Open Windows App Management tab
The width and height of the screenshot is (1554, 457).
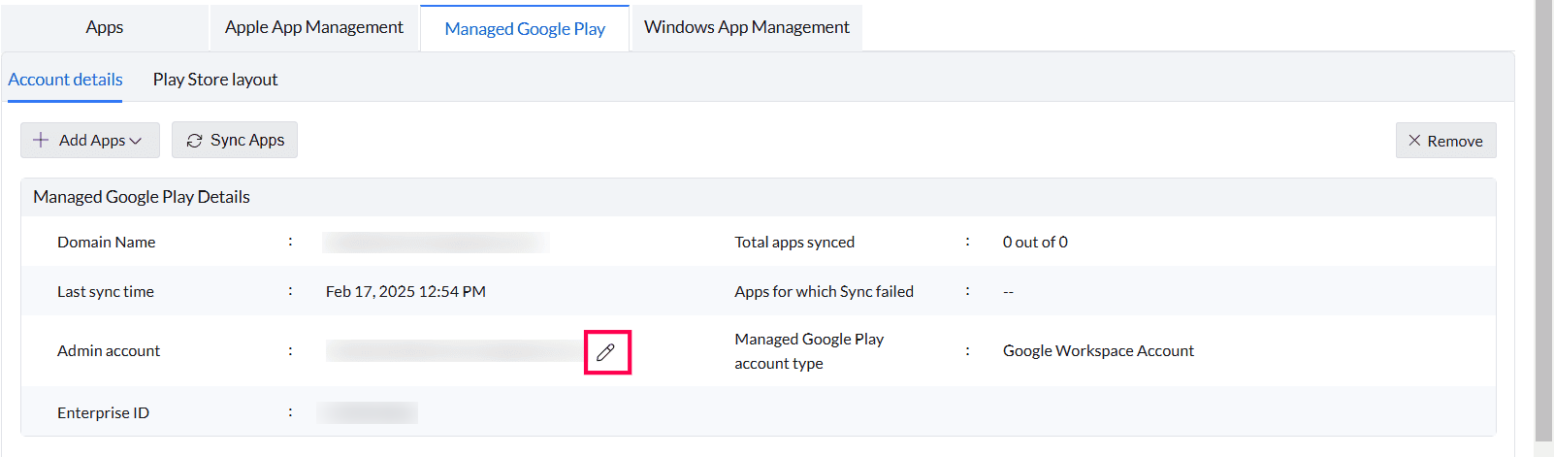746,27
